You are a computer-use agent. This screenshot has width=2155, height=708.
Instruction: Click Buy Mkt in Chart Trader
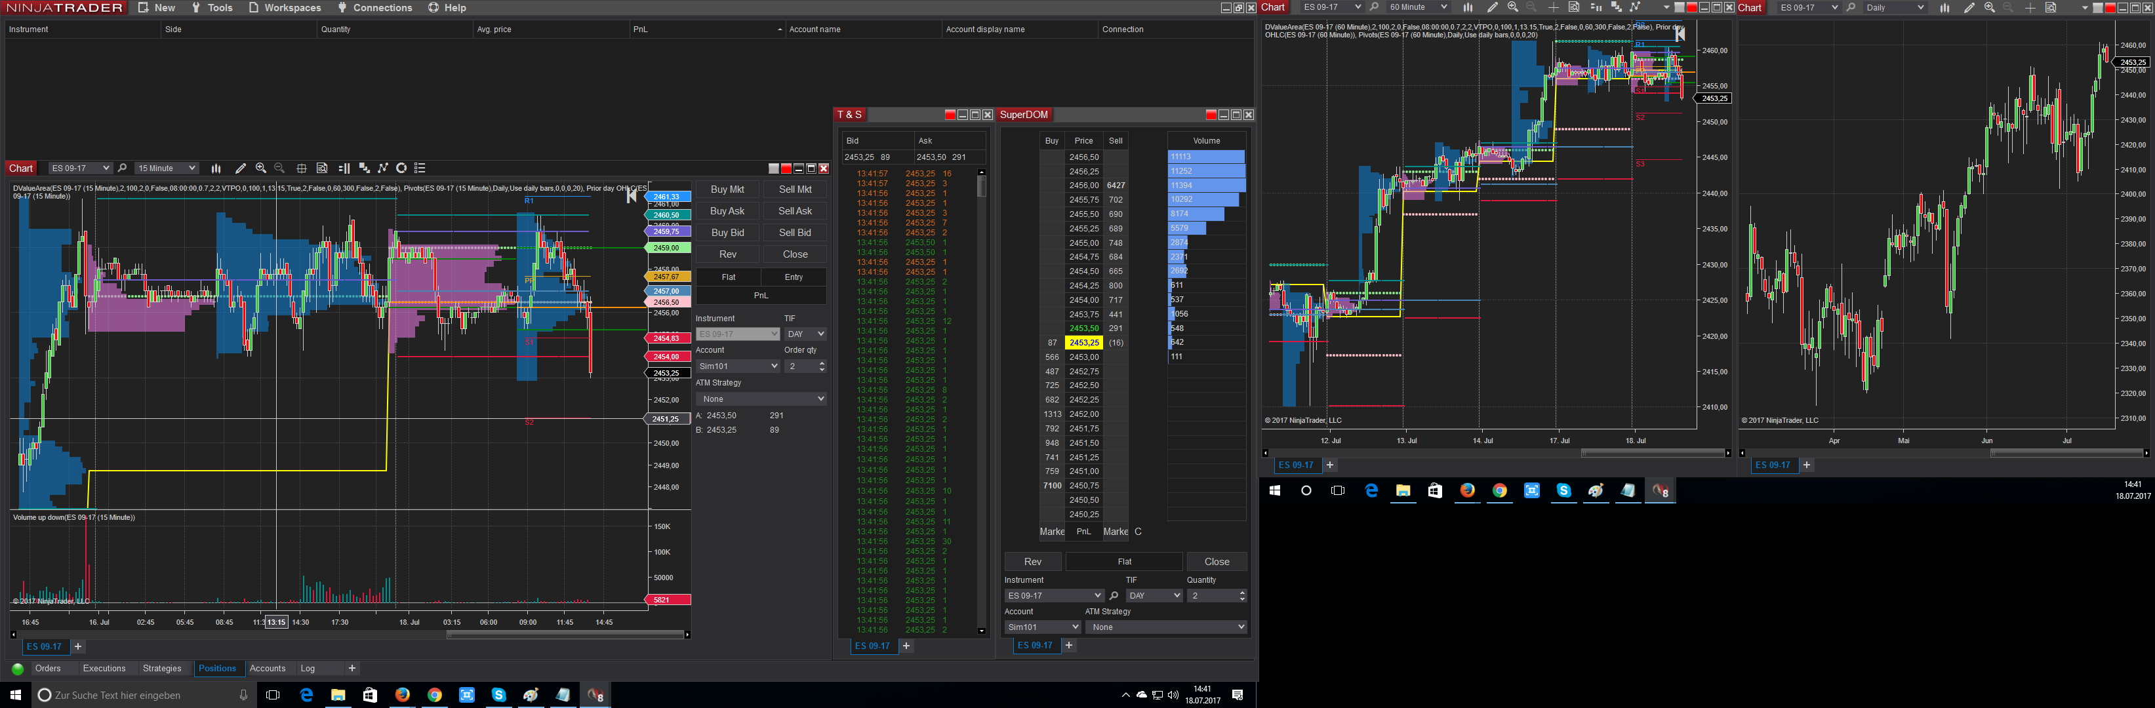(x=727, y=189)
